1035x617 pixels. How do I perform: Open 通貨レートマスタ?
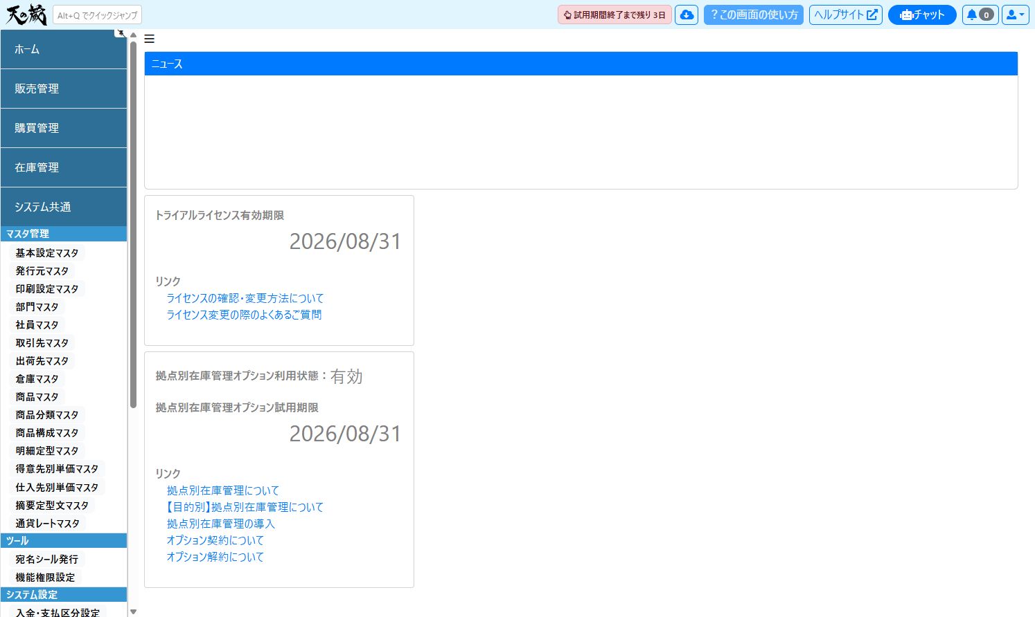pos(48,524)
